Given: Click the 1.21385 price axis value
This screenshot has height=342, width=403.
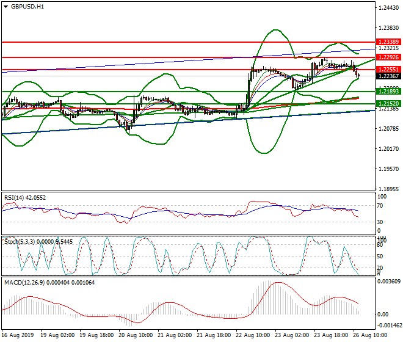Looking at the screenshot, I should coord(389,109).
